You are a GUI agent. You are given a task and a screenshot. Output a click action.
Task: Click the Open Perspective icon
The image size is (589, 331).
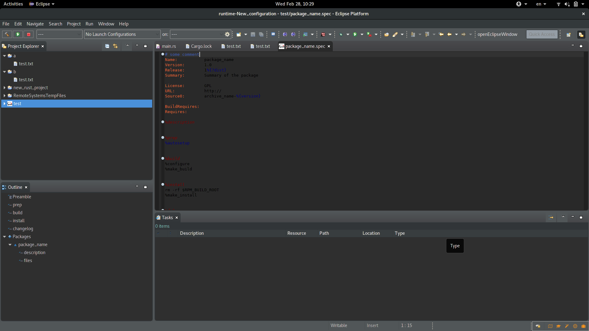tap(568, 34)
